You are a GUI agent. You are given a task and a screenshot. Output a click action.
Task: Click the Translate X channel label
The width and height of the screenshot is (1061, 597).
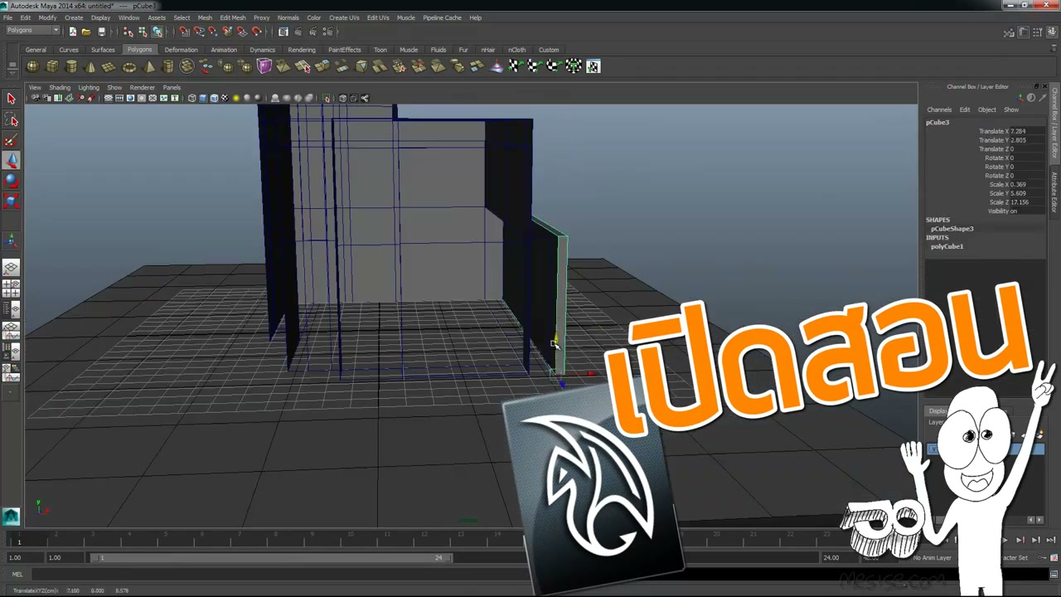(993, 131)
